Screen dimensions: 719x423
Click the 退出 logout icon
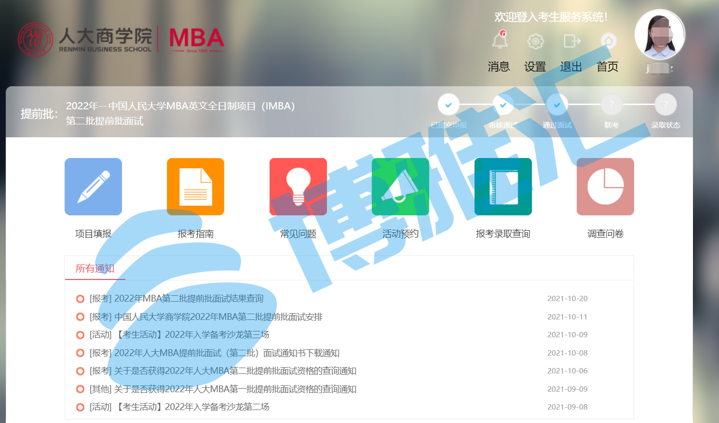572,41
